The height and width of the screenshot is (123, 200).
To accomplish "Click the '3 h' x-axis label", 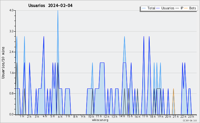I will point(37,117).
